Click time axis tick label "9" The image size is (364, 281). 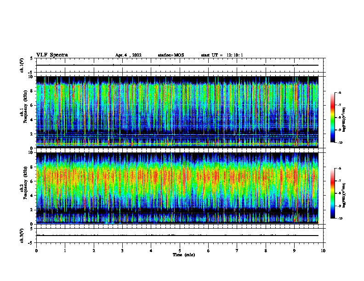294,251
